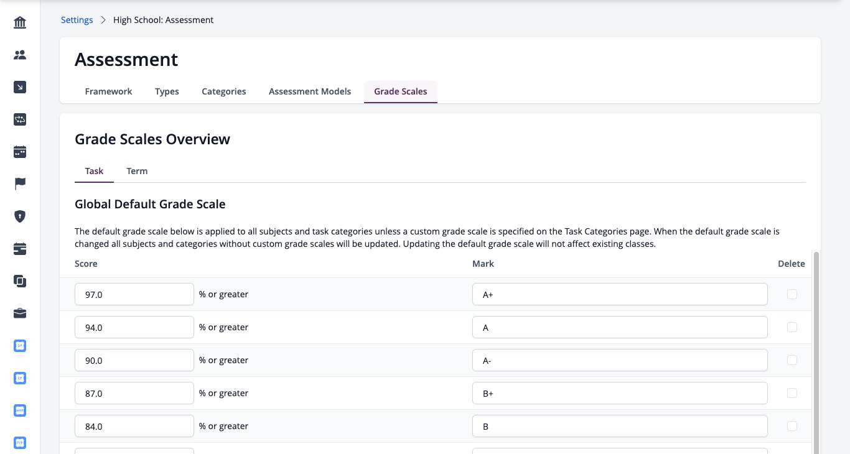Click the 97.0 score input field
The width and height of the screenshot is (850, 454).
pyautogui.click(x=134, y=294)
